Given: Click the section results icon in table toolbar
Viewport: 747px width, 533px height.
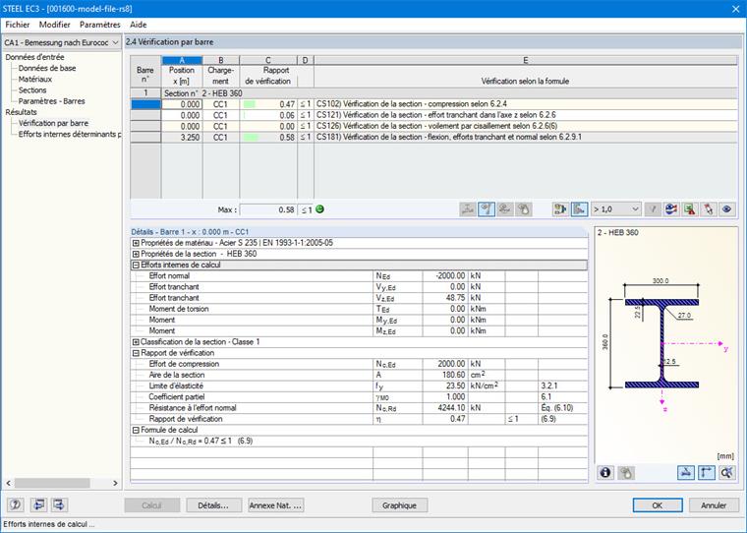Looking at the screenshot, I should 468,209.
